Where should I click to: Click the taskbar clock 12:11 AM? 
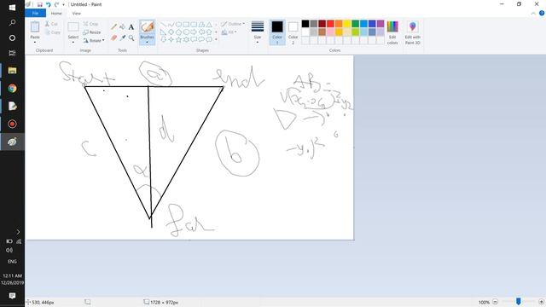coord(12,275)
